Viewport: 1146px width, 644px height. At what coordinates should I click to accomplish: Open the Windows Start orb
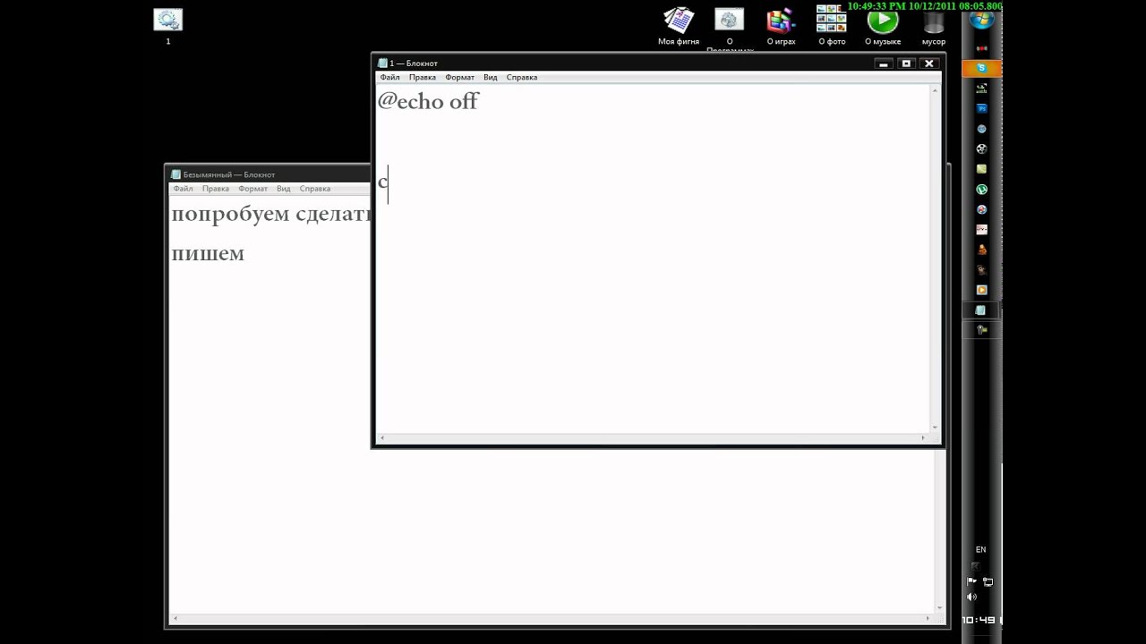981,21
